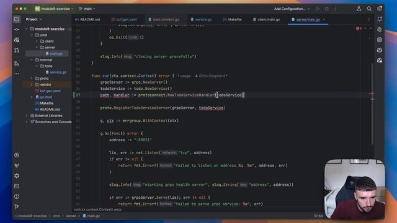Click the caret position 37:69 indicator
397x223 pixels.
(318, 216)
